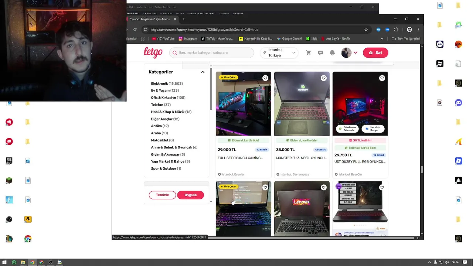Open the Windows Start menu
The image size is (473, 266).
coord(5,262)
